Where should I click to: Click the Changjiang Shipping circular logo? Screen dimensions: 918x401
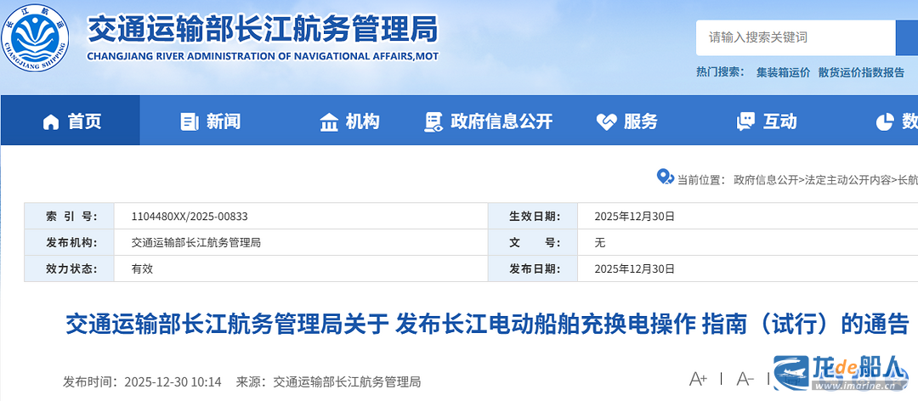38,37
